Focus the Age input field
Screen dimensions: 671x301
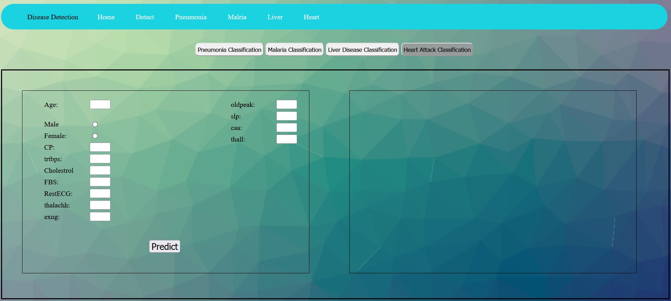(100, 104)
